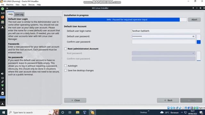Open the Windows Start button

4,112
